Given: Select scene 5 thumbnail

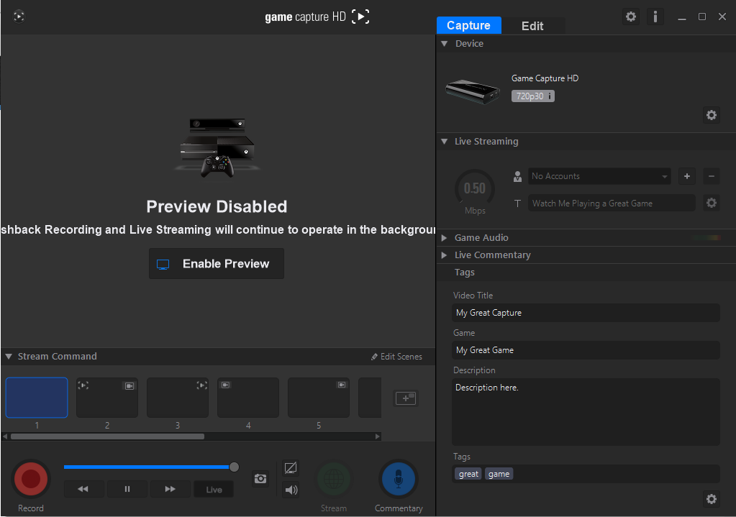Looking at the screenshot, I should 318,398.
